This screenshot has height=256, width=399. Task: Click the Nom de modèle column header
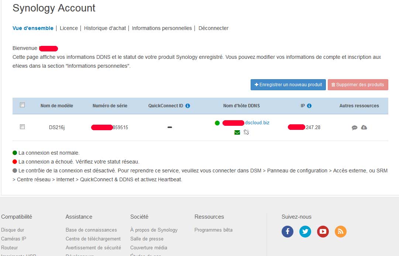(x=57, y=106)
